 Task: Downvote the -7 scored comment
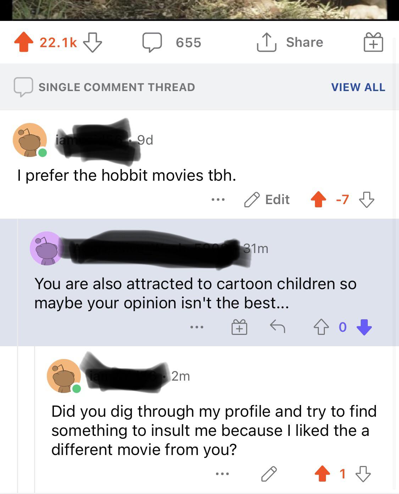tap(366, 200)
